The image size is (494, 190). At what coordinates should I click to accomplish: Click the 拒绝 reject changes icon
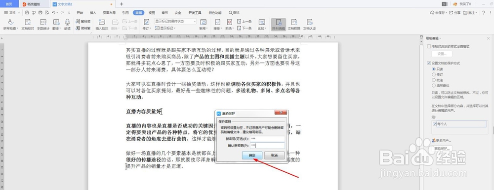click(x=229, y=22)
